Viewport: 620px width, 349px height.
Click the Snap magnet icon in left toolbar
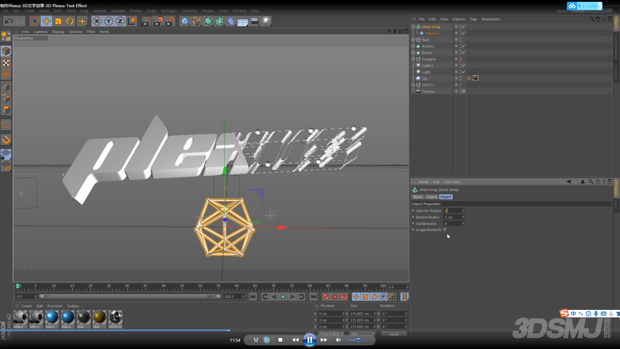tap(6, 140)
